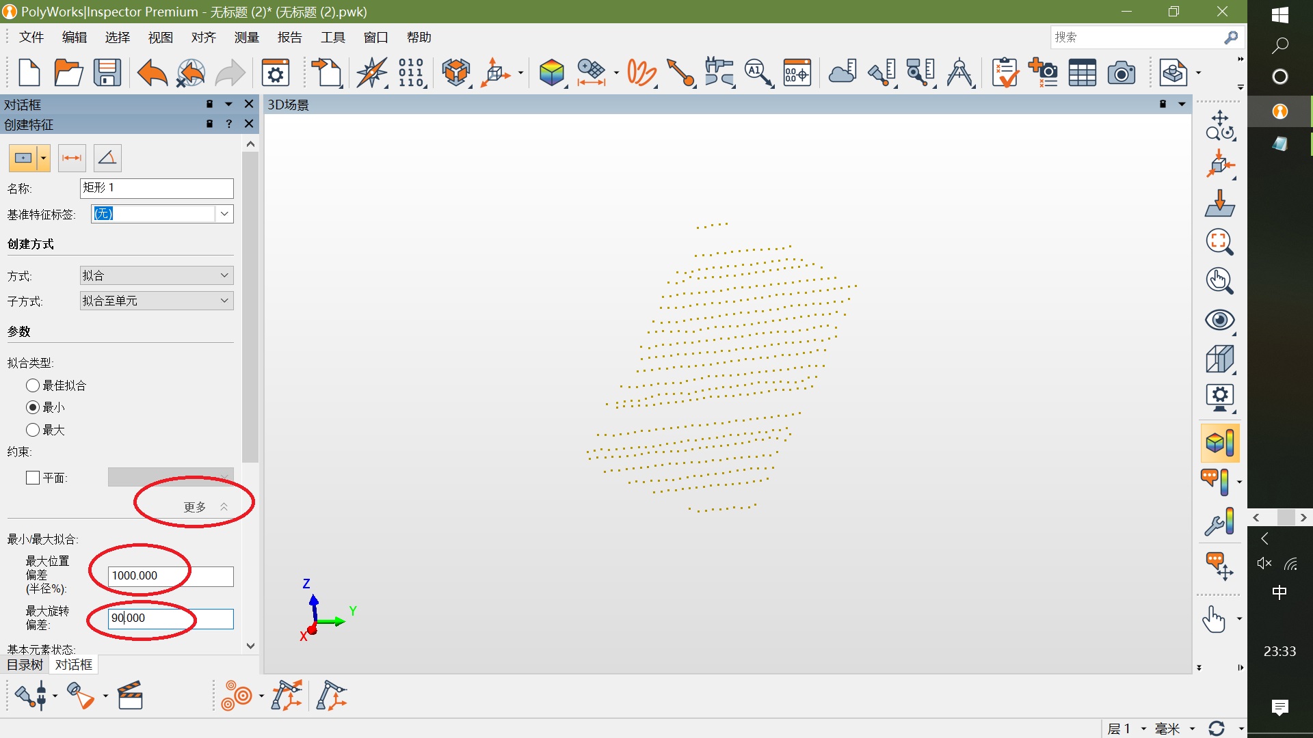Click the dialog panel vertical scrollbar

click(x=250, y=307)
